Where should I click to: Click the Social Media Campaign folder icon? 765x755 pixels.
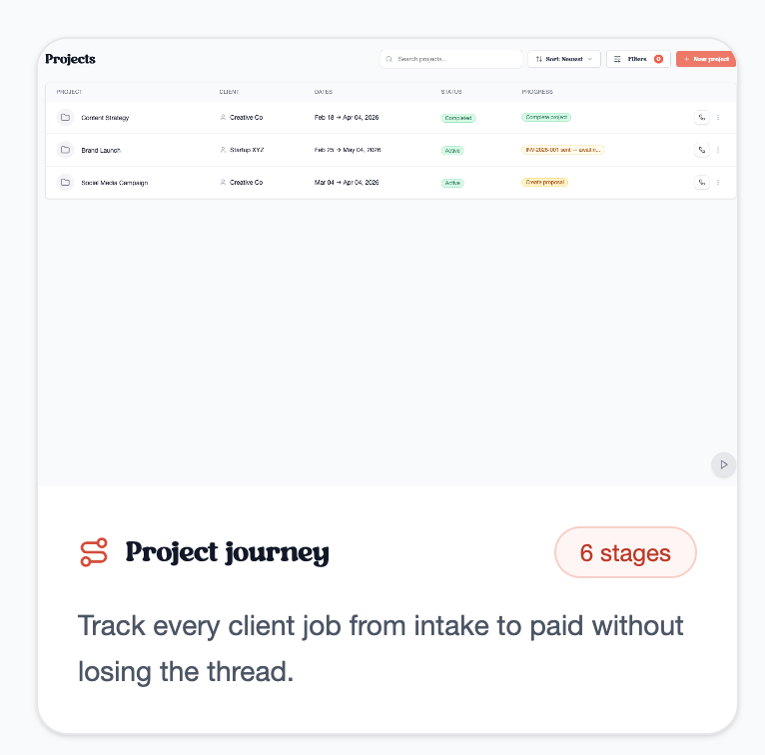65,183
